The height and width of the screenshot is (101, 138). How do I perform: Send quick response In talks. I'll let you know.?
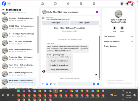[59, 65]
